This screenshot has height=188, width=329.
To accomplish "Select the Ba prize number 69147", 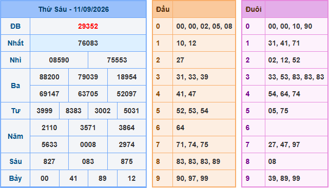I will tap(49, 94).
